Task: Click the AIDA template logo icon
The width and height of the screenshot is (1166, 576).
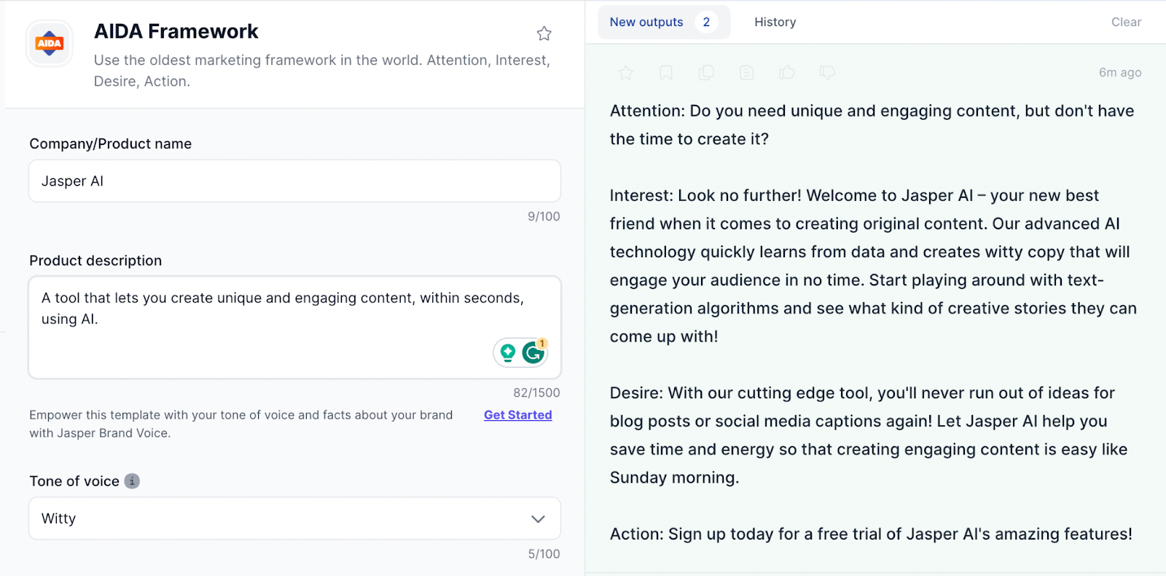Action: click(x=50, y=44)
